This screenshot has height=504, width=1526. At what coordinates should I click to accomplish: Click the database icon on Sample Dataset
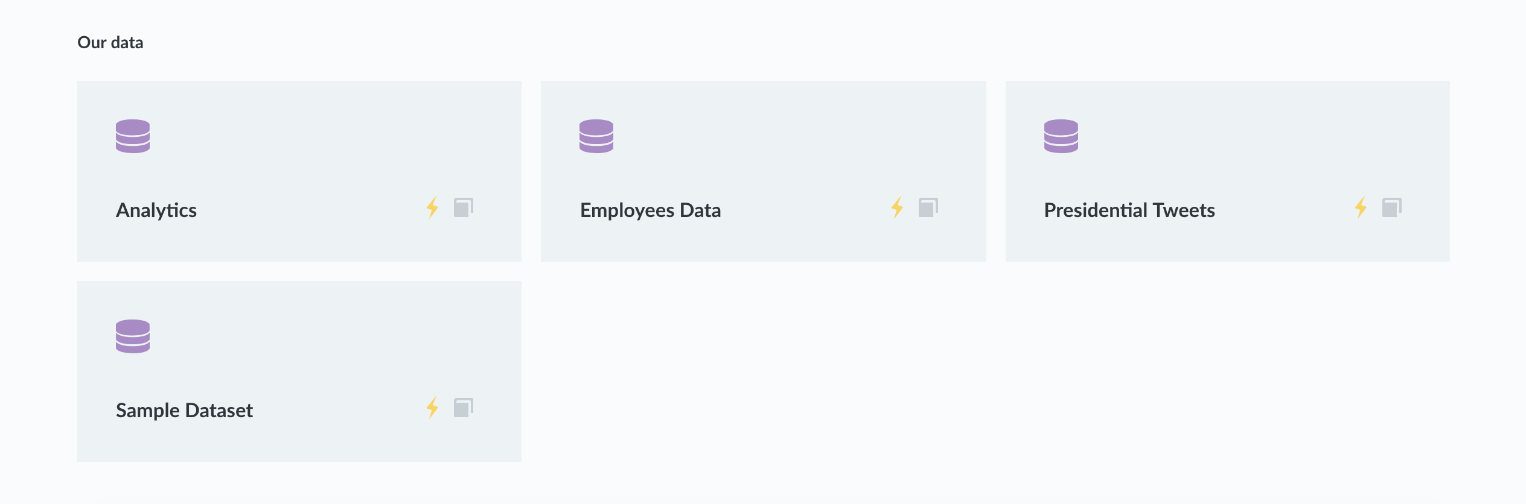[x=132, y=338]
